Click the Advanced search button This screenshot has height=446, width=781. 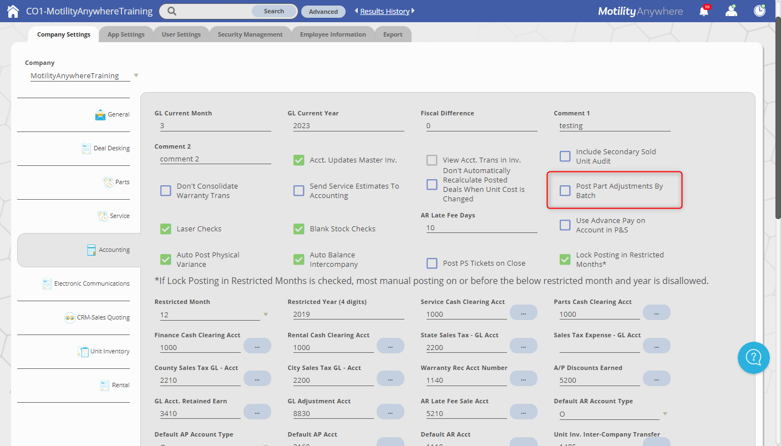point(323,11)
